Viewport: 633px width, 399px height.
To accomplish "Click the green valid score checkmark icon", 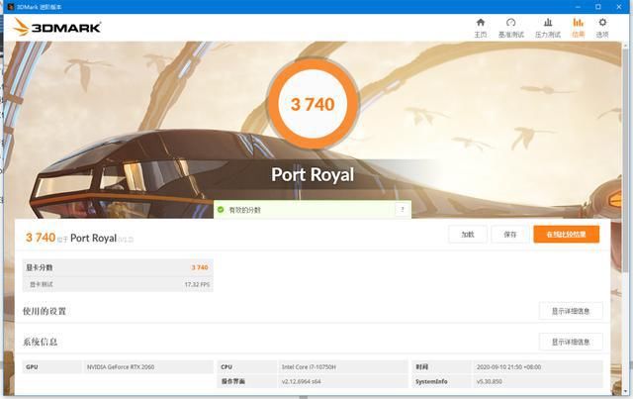I will click(222, 210).
